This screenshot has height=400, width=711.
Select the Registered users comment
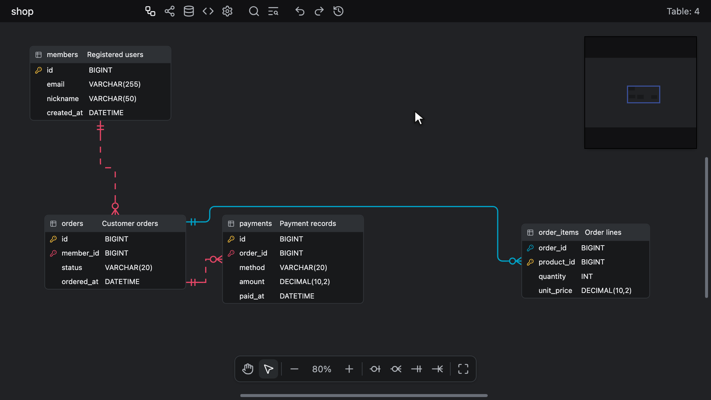115,55
